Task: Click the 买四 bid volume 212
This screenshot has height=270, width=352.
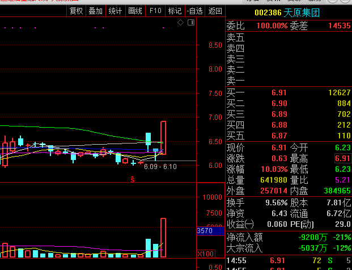Action: point(344,125)
